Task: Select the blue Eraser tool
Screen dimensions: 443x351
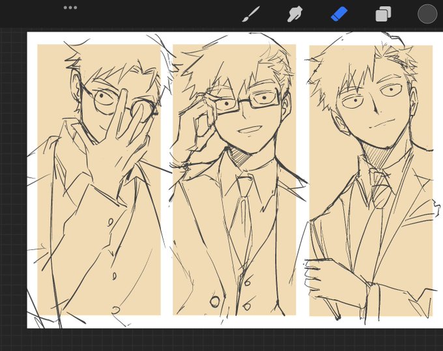Action: tap(339, 14)
